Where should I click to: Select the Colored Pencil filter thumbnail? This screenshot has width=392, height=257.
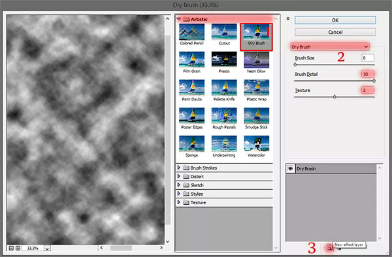(x=191, y=32)
